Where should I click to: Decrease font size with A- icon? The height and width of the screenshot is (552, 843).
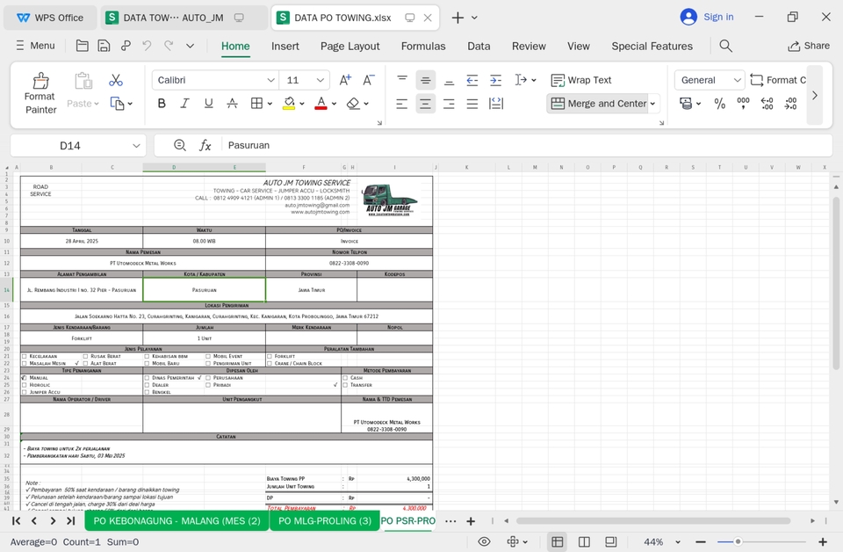[x=369, y=80]
